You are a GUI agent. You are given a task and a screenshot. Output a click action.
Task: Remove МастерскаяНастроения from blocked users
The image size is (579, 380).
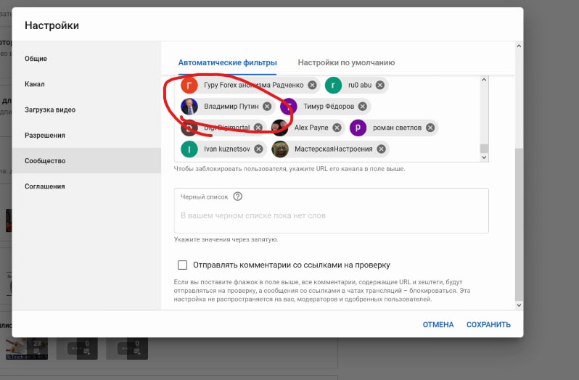point(381,149)
